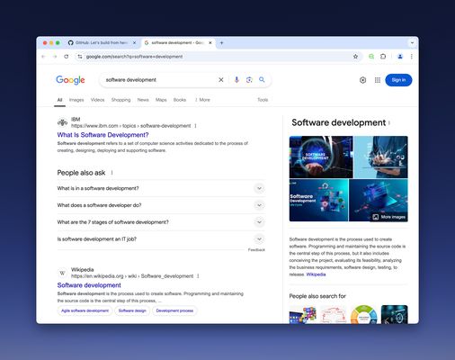
Task: Click into the Google search input field
Action: pos(160,80)
